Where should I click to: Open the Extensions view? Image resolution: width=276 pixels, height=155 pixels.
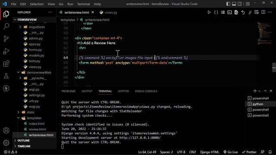[6, 64]
